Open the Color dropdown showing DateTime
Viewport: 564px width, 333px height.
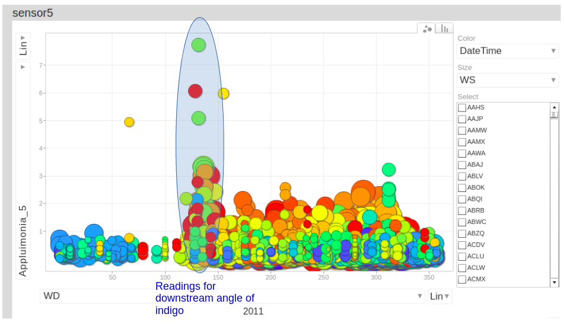tap(508, 51)
